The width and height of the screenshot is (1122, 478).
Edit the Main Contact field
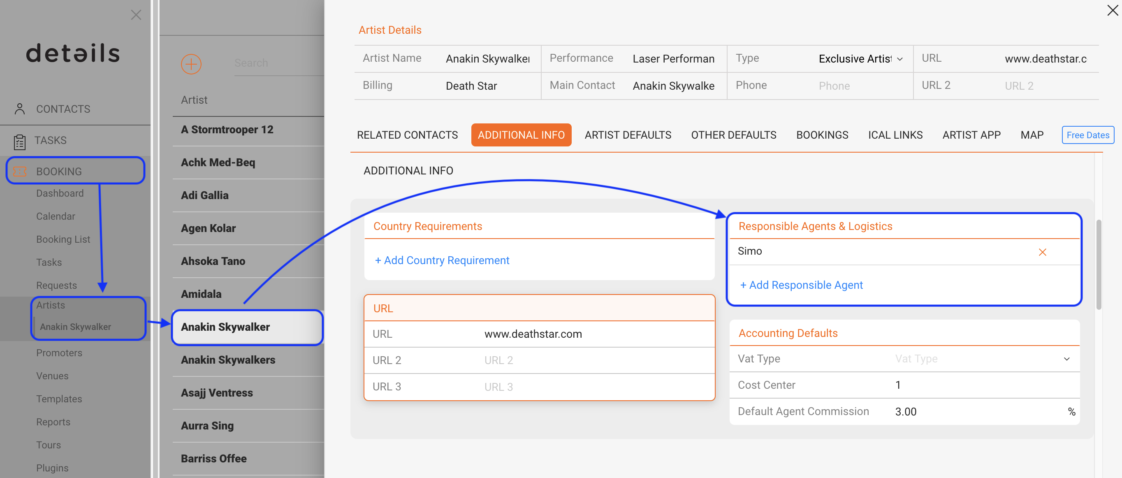click(674, 86)
